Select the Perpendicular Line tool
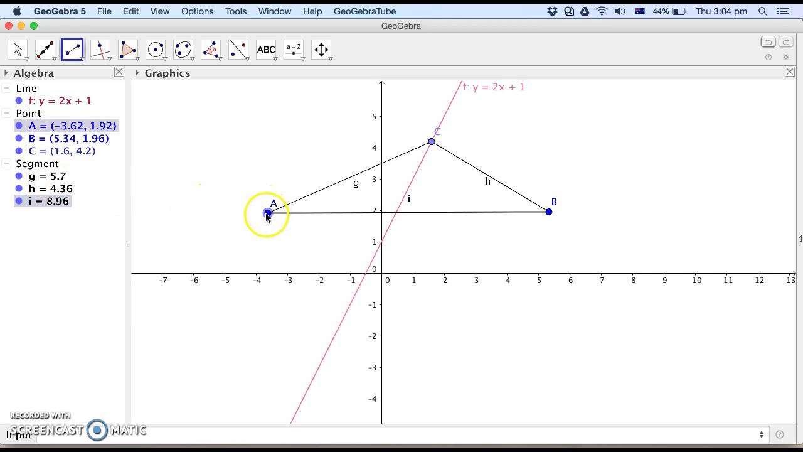Image resolution: width=803 pixels, height=452 pixels. tap(100, 50)
